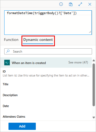The width and height of the screenshot is (96, 132).
Task: Focus the Search dynamic content field
Action: [x=48, y=51]
